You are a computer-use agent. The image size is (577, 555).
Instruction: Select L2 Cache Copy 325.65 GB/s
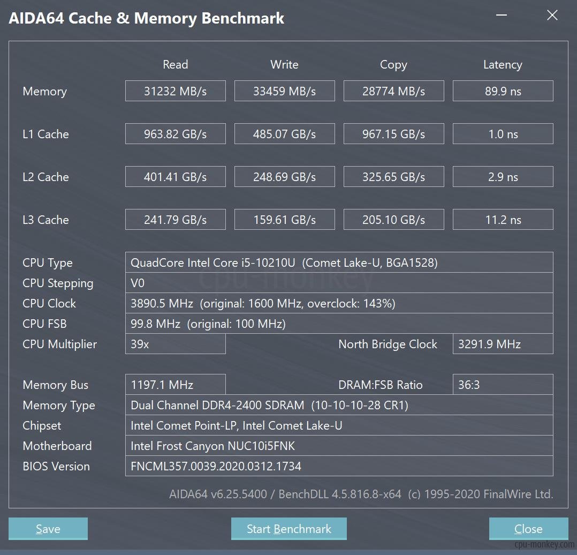coord(394,177)
